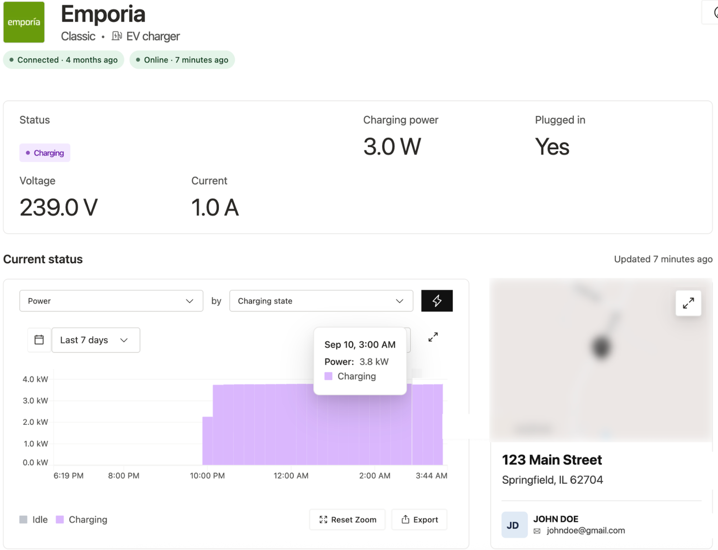This screenshot has height=550, width=718.
Task: Click the 3.0 W charging power value
Action: pyautogui.click(x=392, y=147)
